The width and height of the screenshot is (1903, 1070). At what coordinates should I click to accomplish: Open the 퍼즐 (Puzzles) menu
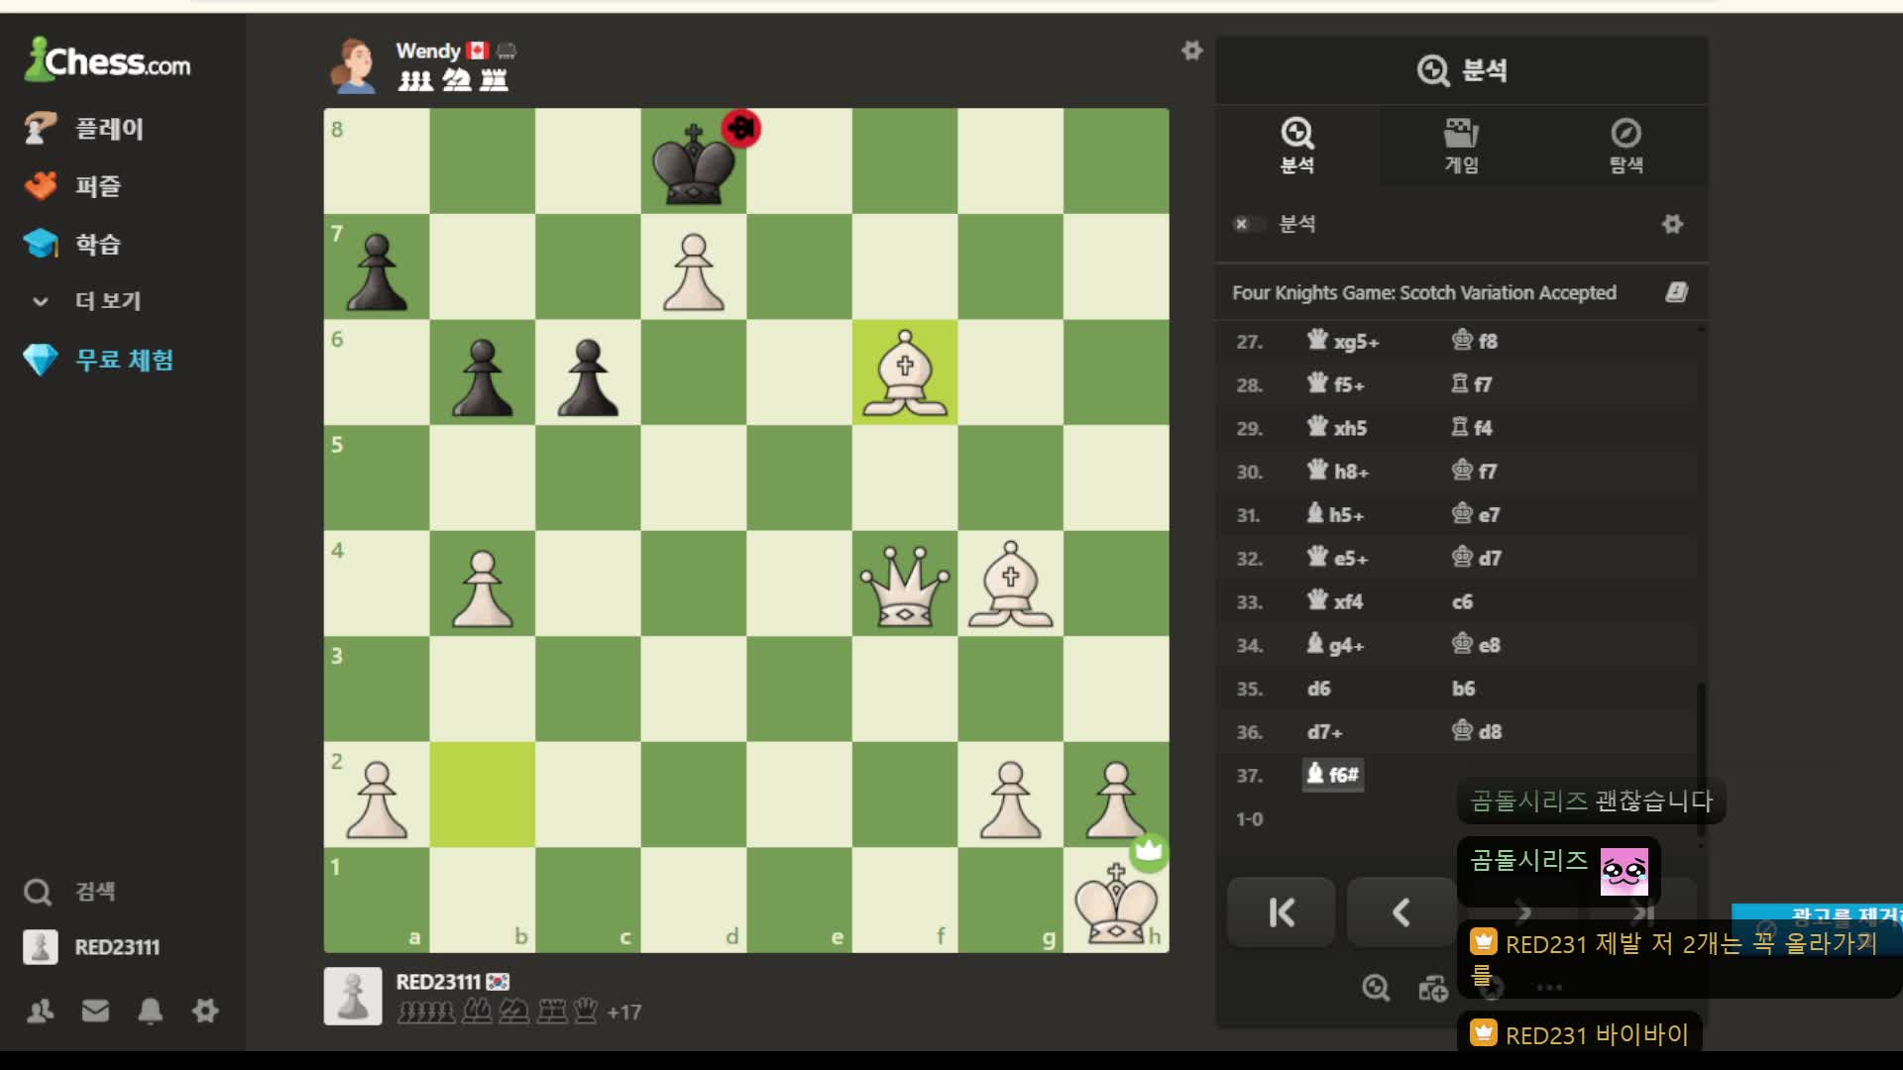point(73,186)
